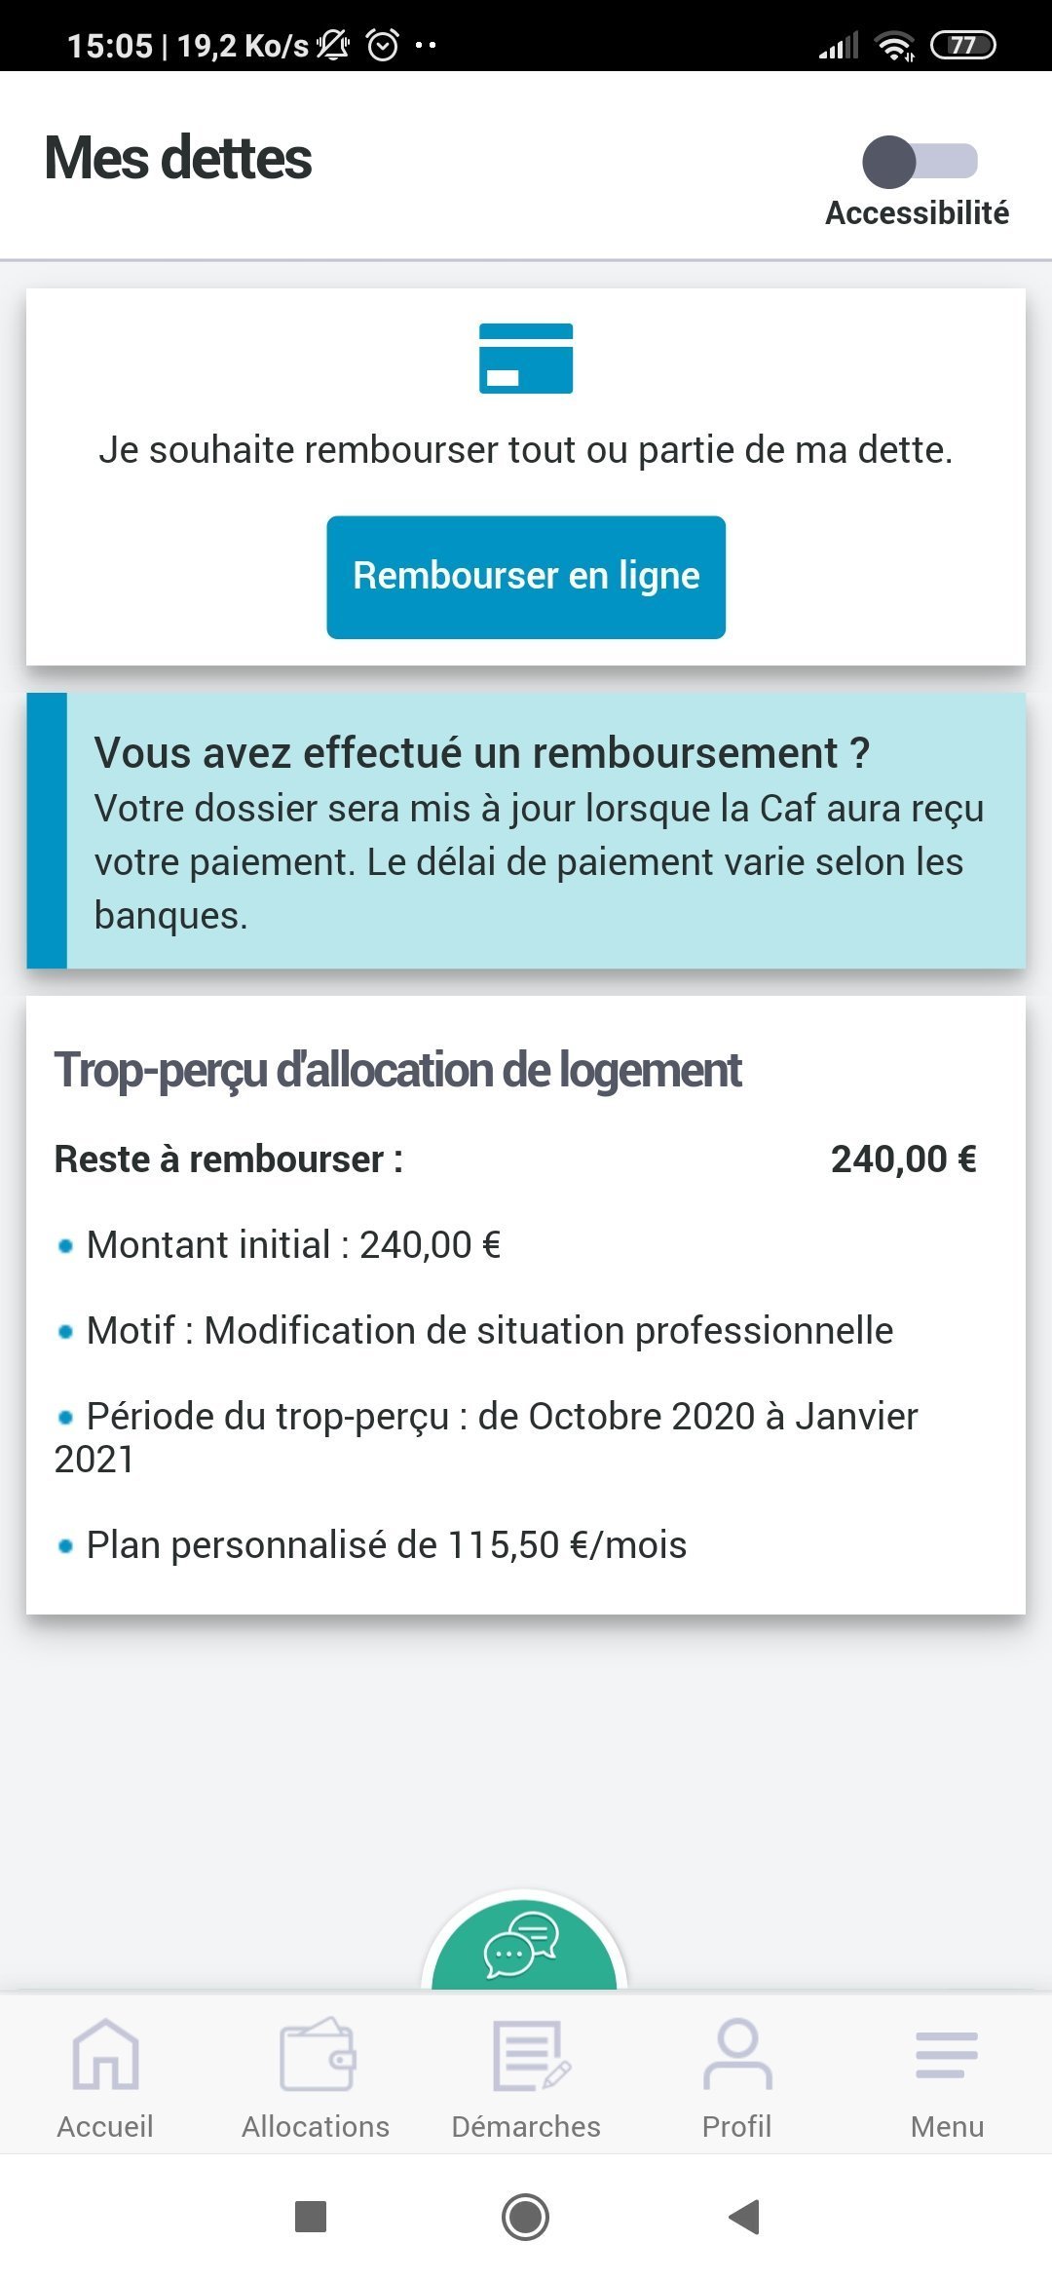Tap the Plan personnalisé de 115,50 €/mois line
Viewport: 1052px width, 2280px height.
(387, 1545)
